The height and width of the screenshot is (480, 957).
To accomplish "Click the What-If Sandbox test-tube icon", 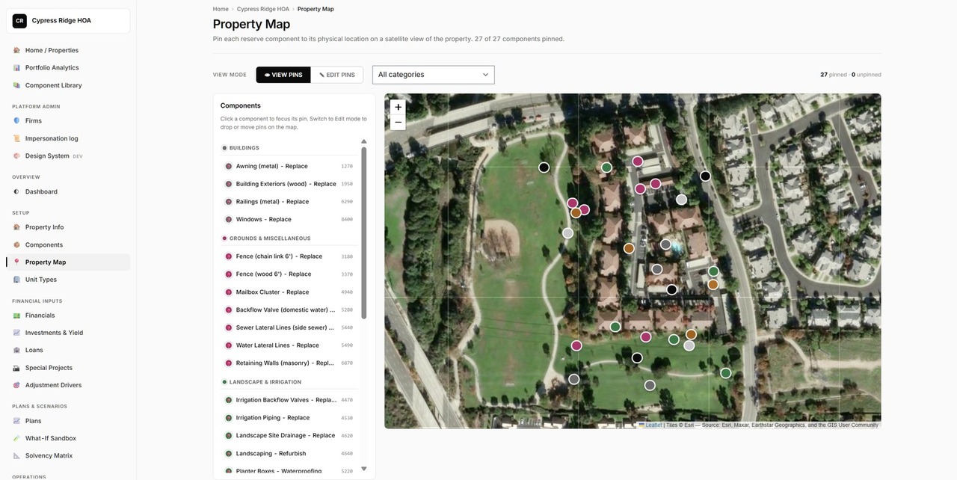I will tap(16, 438).
